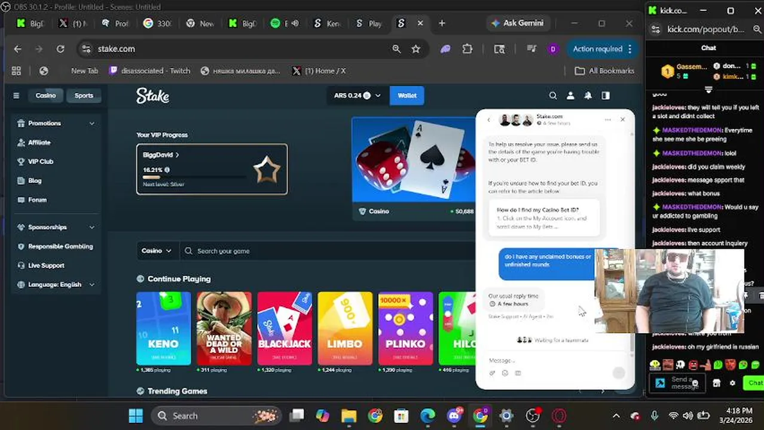This screenshot has width=764, height=430.
Task: Open the Keno game thumbnail
Action: point(163,328)
